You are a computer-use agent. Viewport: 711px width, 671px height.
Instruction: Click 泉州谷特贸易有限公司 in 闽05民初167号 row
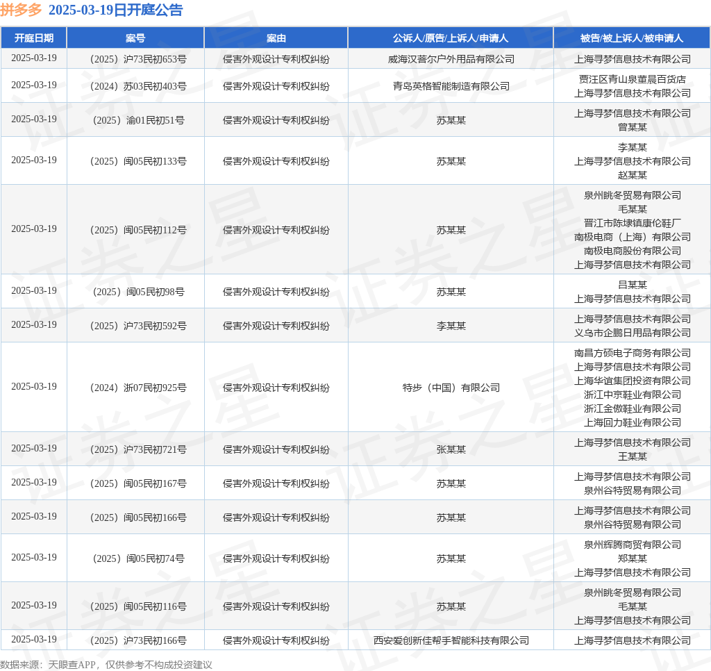pyautogui.click(x=632, y=490)
